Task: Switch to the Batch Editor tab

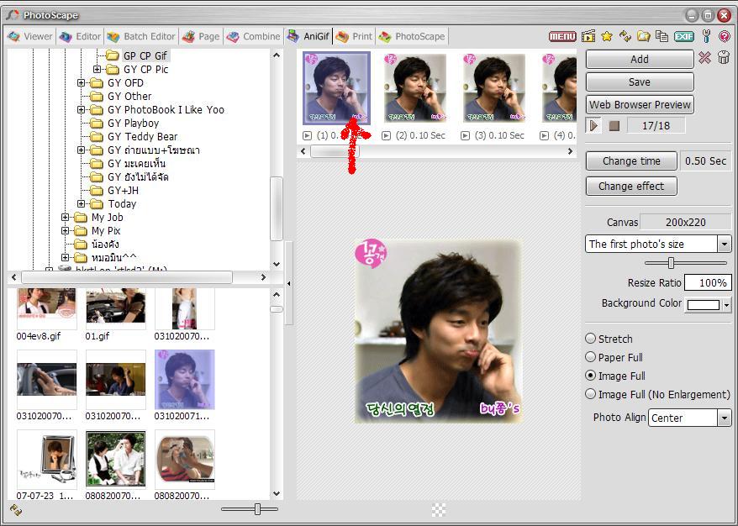Action: point(140,36)
